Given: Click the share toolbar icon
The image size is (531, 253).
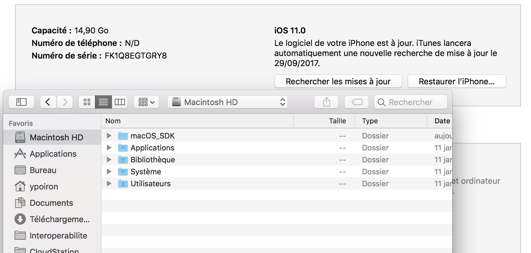Looking at the screenshot, I should [326, 102].
